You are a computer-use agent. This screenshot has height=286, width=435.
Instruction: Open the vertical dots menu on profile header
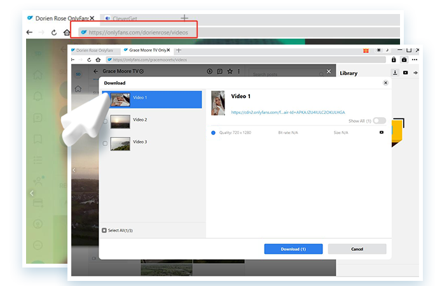238,71
